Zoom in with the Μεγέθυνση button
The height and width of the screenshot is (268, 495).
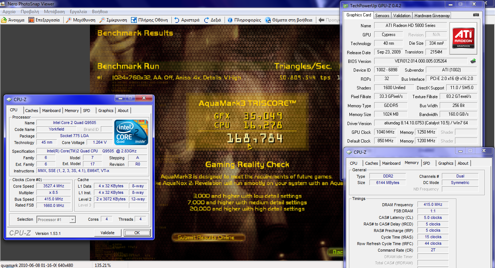click(80, 20)
